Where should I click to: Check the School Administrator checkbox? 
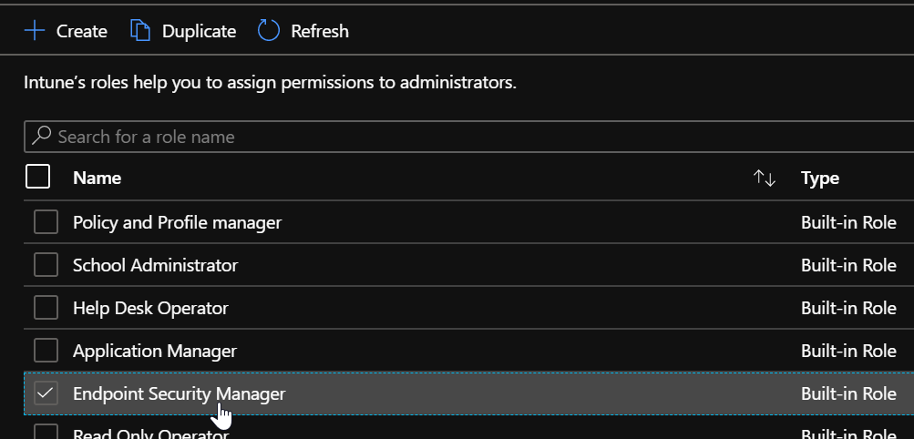pyautogui.click(x=46, y=265)
